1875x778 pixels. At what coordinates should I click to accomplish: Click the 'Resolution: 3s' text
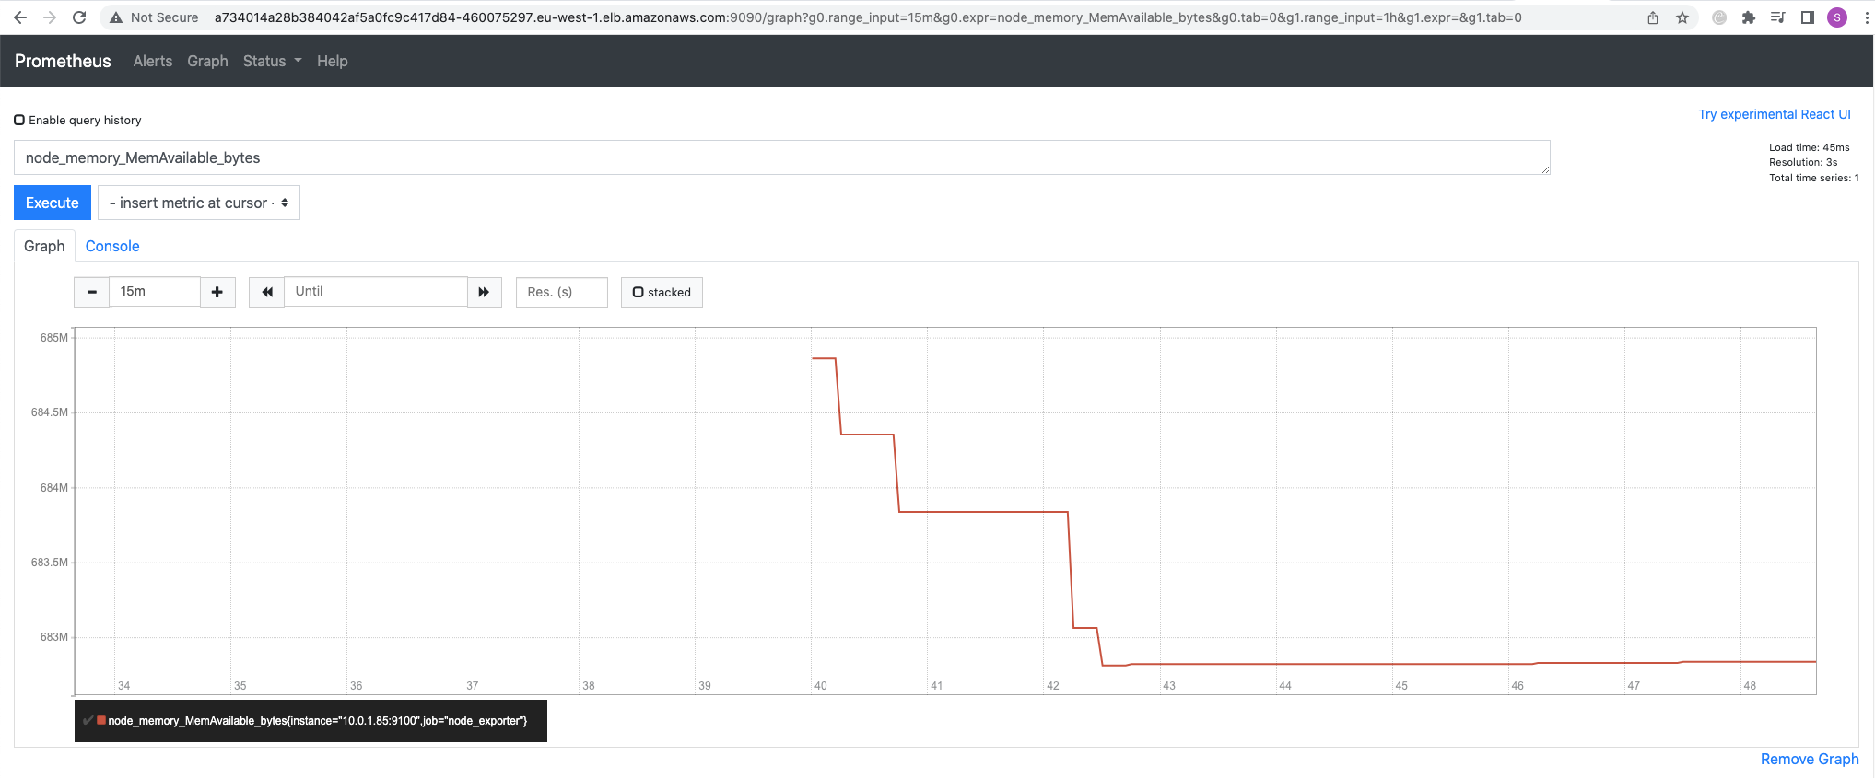(1803, 162)
